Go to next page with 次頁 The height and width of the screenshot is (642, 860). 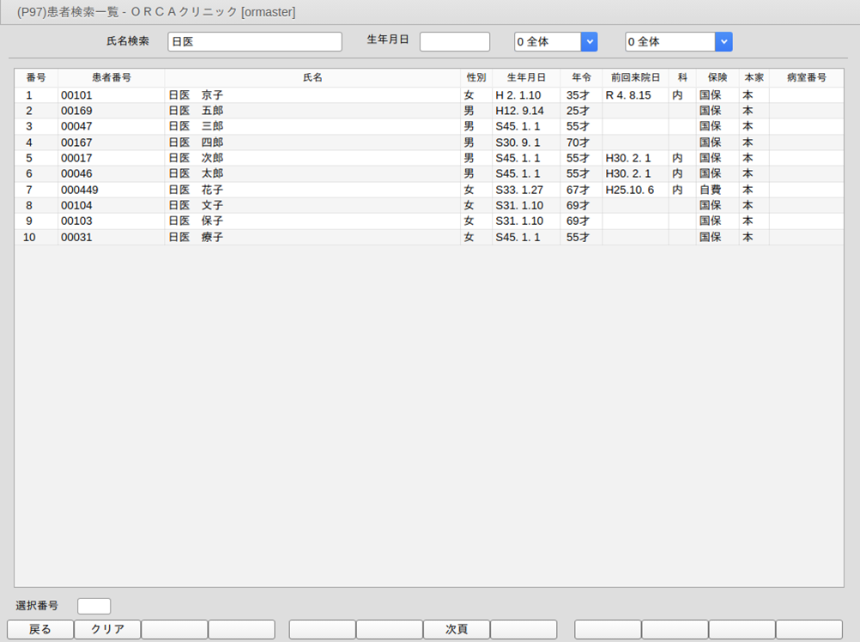pyautogui.click(x=456, y=629)
